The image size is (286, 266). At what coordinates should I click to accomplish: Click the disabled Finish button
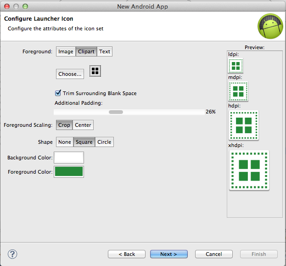tap(259, 254)
